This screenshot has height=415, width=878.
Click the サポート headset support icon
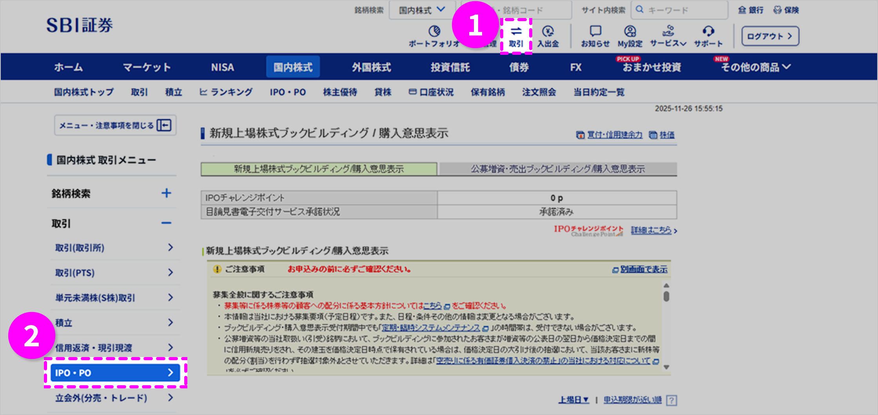pyautogui.click(x=709, y=35)
